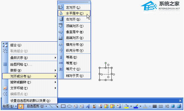The height and width of the screenshot is (111, 184).
Task: Toggle 相对于页(O) relative to page
Action: click(x=74, y=76)
